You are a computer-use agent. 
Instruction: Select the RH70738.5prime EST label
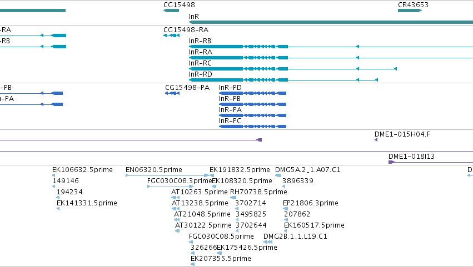pos(258,192)
